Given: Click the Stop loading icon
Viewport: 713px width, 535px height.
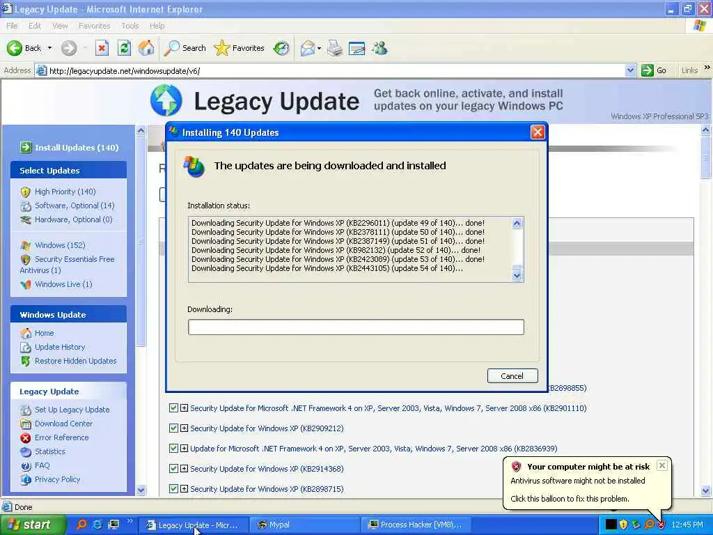Looking at the screenshot, I should point(102,48).
